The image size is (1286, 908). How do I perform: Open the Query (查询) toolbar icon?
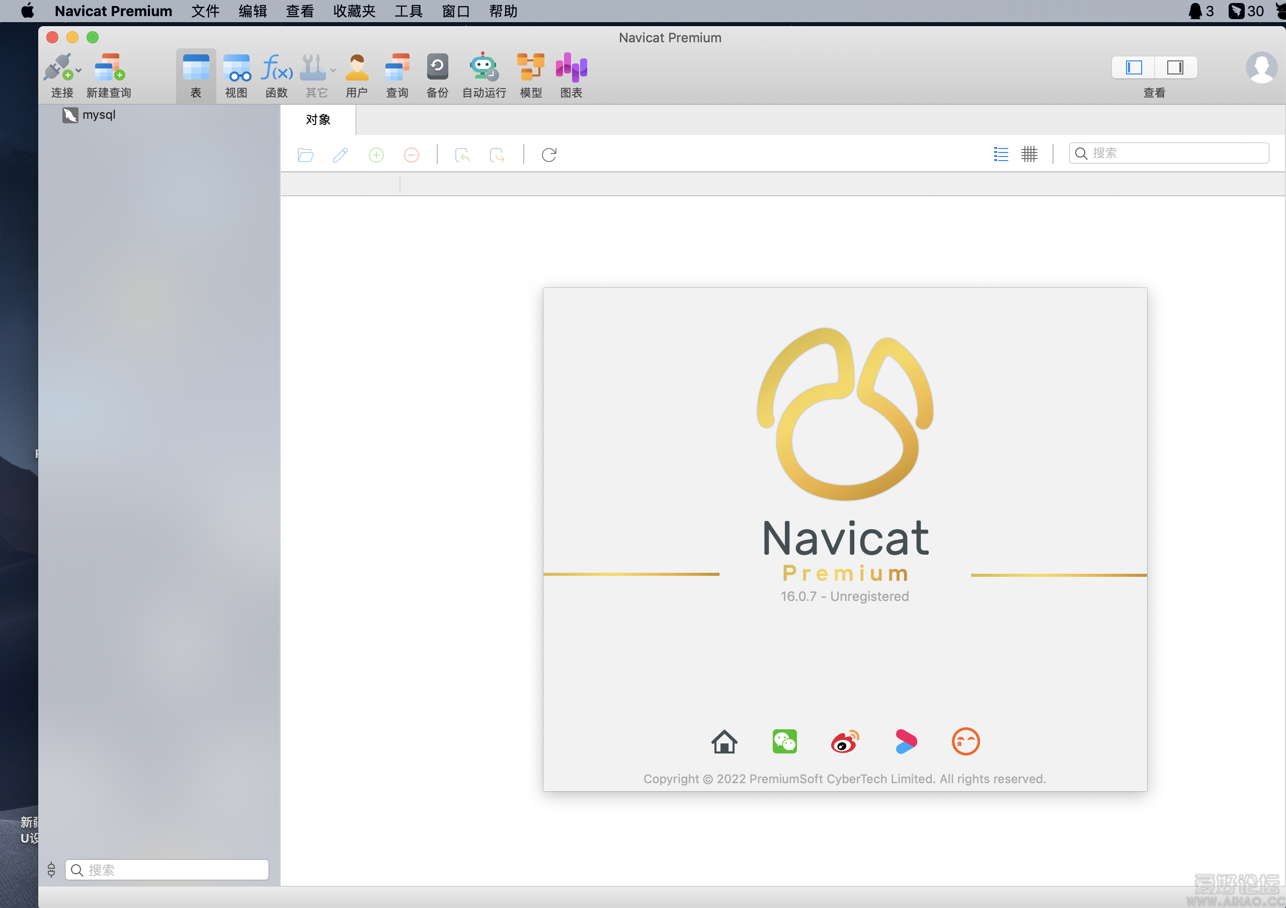point(397,67)
